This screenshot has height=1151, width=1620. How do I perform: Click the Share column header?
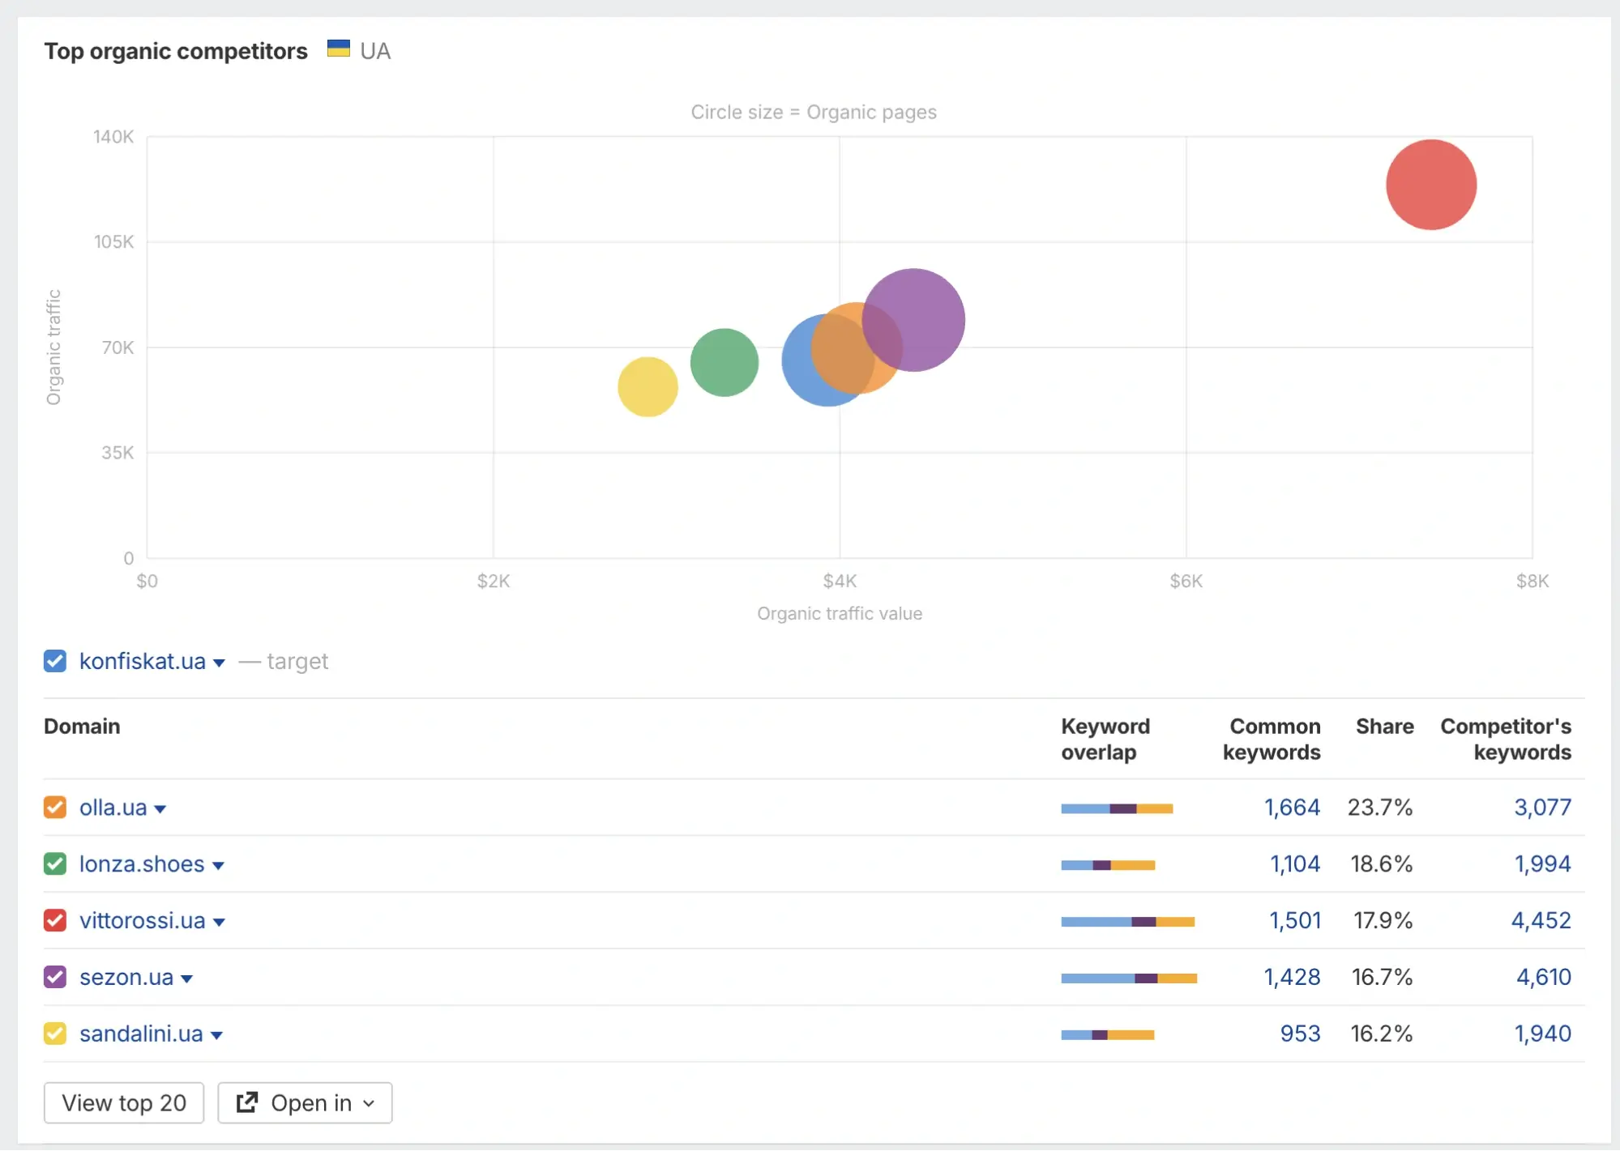[x=1384, y=727]
